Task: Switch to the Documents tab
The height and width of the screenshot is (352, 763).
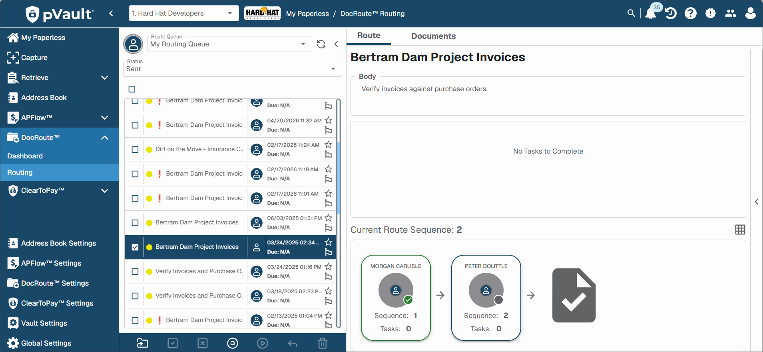Action: click(434, 36)
